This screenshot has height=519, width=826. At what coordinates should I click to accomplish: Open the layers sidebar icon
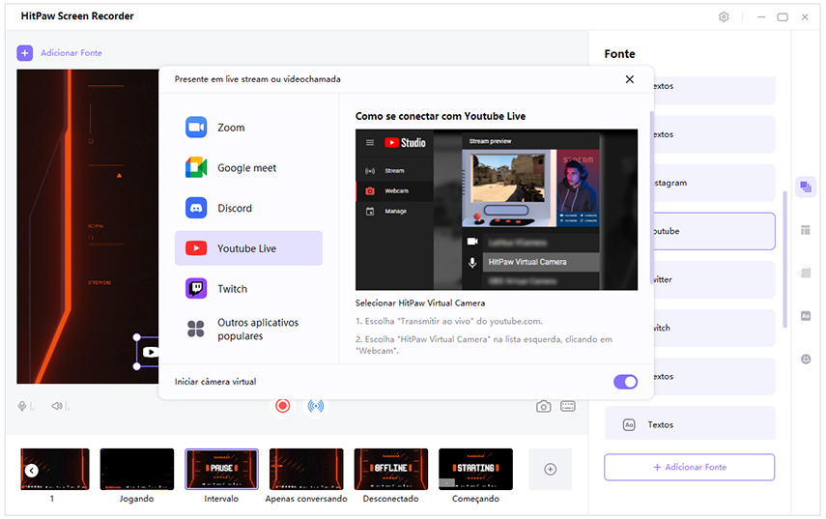pos(806,187)
